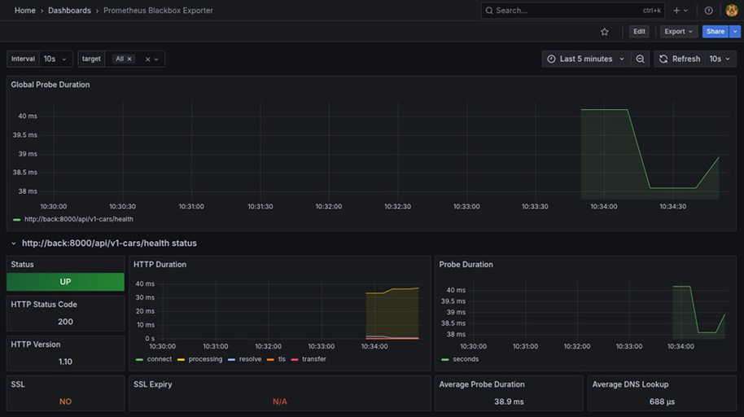Click HTTP Version value 1.10
744x417 pixels.
coord(65,362)
